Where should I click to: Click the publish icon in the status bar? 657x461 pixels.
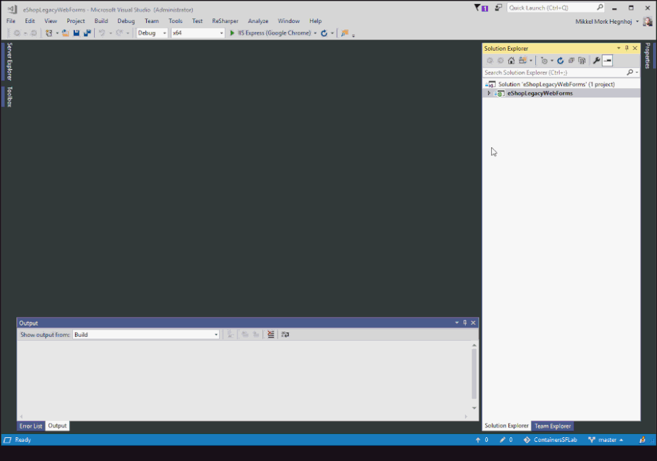(642, 439)
